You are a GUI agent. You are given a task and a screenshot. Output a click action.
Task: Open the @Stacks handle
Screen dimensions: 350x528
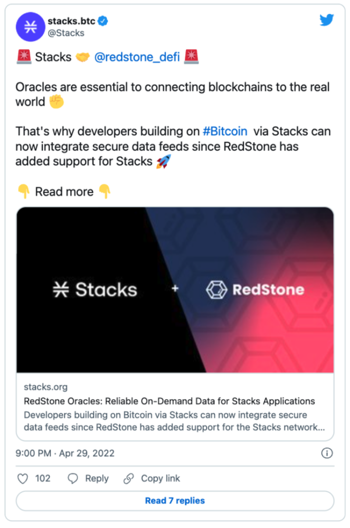(66, 33)
